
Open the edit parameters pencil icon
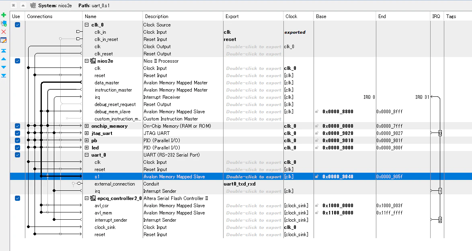[4, 40]
